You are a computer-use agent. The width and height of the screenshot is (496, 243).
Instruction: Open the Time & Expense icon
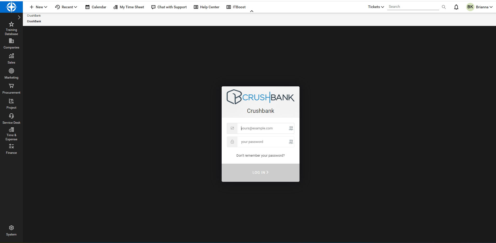coord(11,130)
